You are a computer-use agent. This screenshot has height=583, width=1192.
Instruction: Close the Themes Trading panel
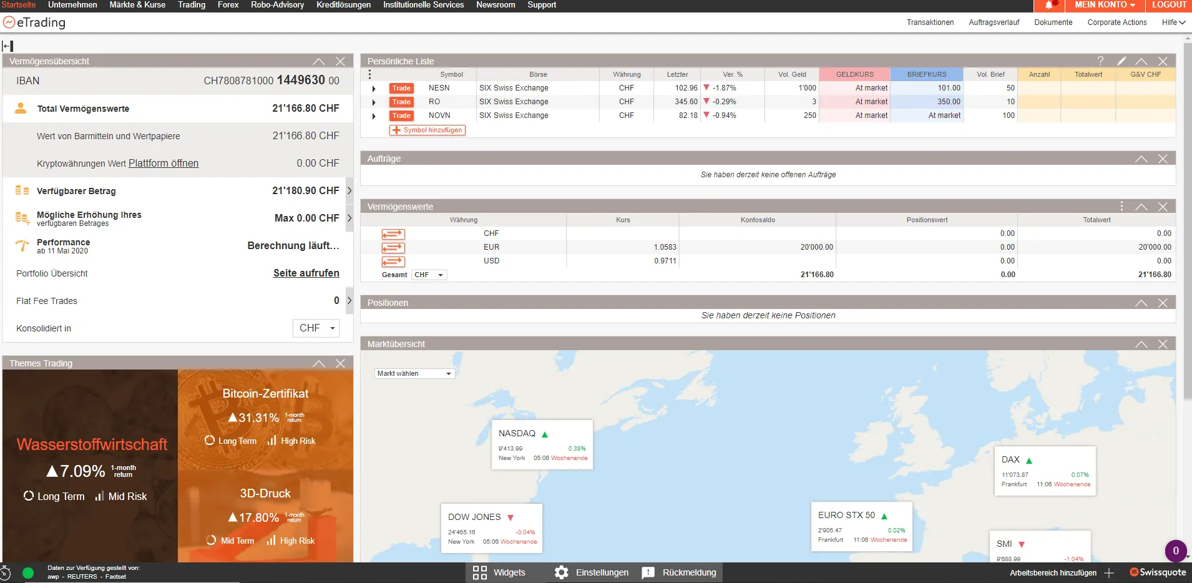[340, 363]
